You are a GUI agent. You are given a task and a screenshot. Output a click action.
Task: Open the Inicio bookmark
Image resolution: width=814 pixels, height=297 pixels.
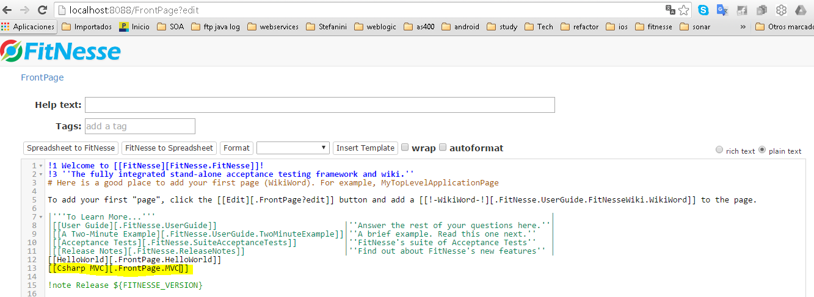click(x=134, y=27)
